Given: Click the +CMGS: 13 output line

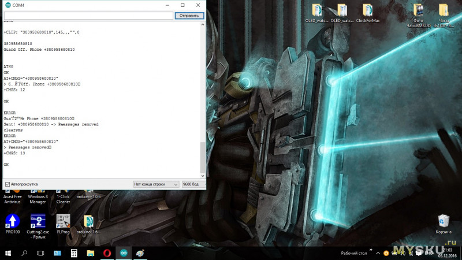Looking at the screenshot, I should [x=14, y=153].
